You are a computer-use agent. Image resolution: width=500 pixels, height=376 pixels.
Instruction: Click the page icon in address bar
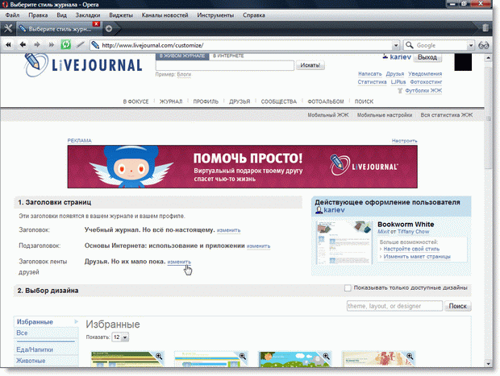[95, 45]
